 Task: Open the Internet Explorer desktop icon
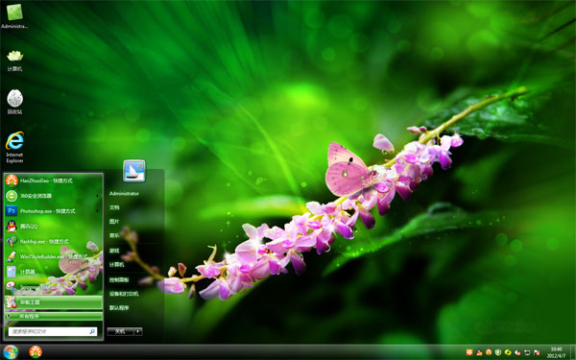point(14,147)
